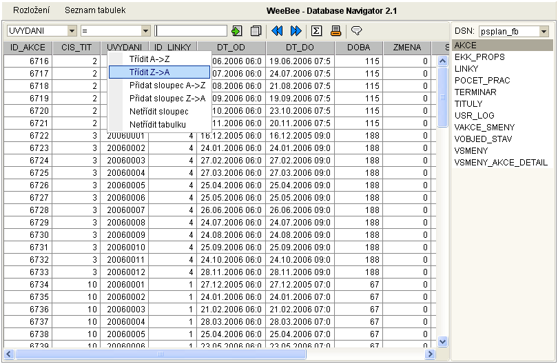Screen dimensions: 558x364
Task: Open the equals operator dropdown
Action: click(145, 31)
